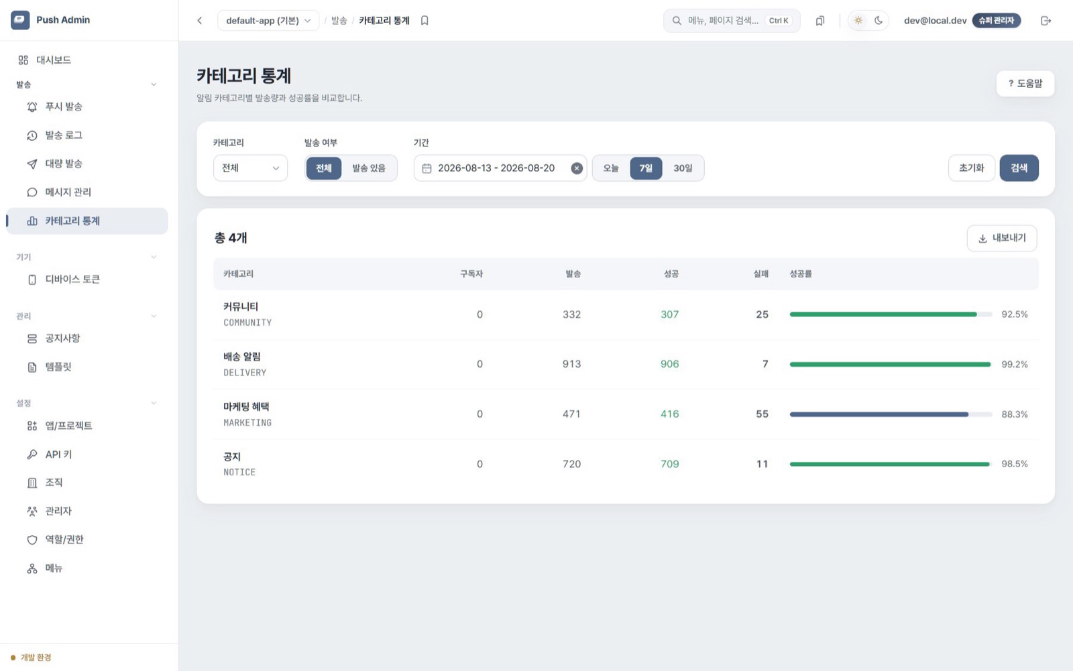
Task: Set period to 오늘
Action: [x=611, y=168]
